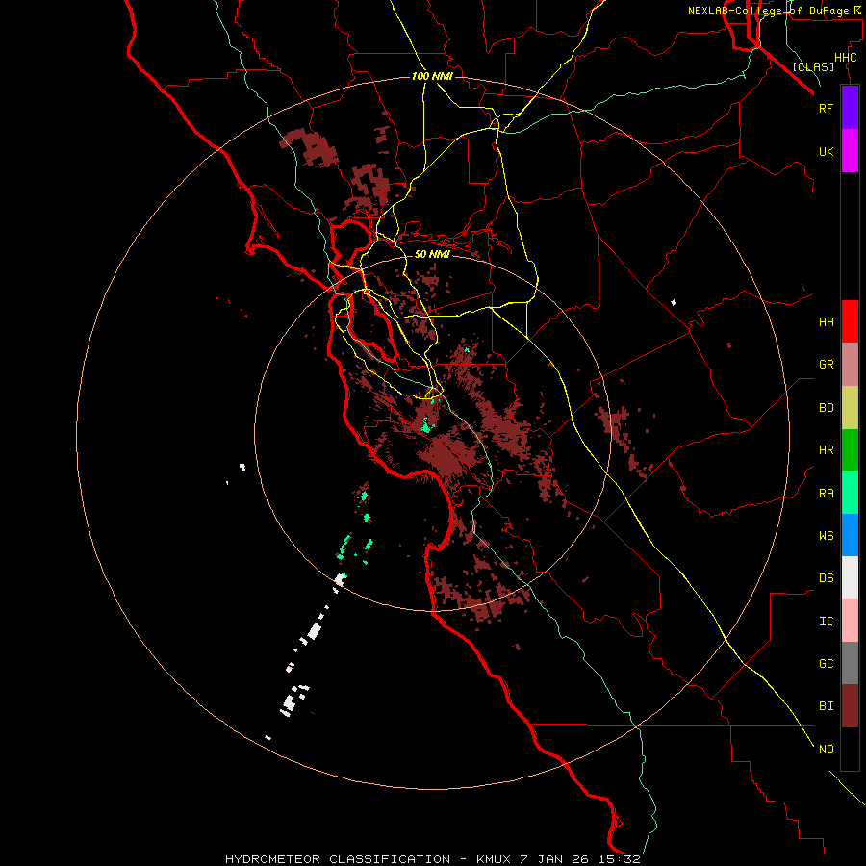Click the DS legend label
866x866 pixels.
826,578
